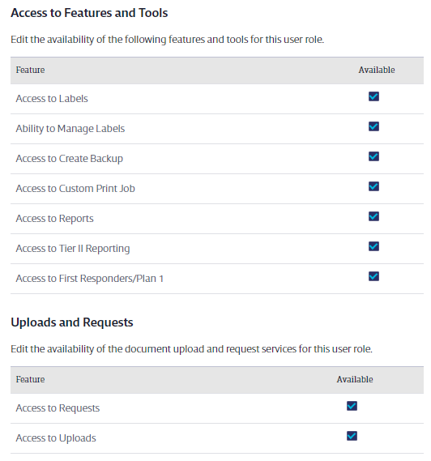The width and height of the screenshot is (431, 461).
Task: Click the Access to Tier II Reporting label
Action: pos(73,249)
